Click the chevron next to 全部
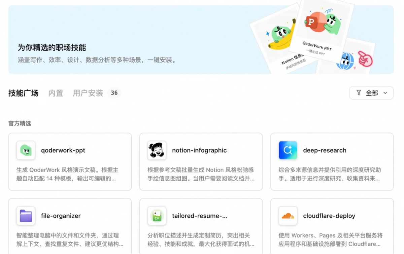 pos(385,93)
